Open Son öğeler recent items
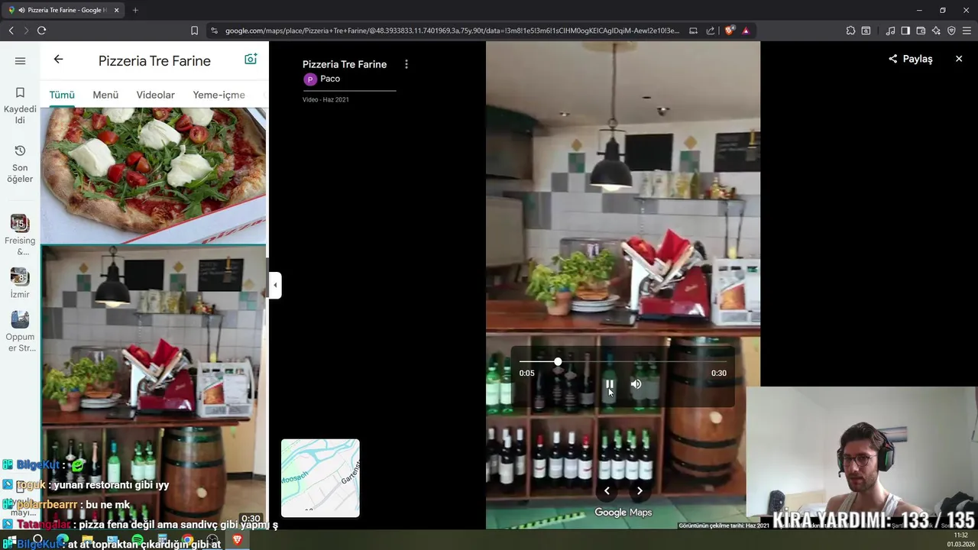 pos(20,163)
